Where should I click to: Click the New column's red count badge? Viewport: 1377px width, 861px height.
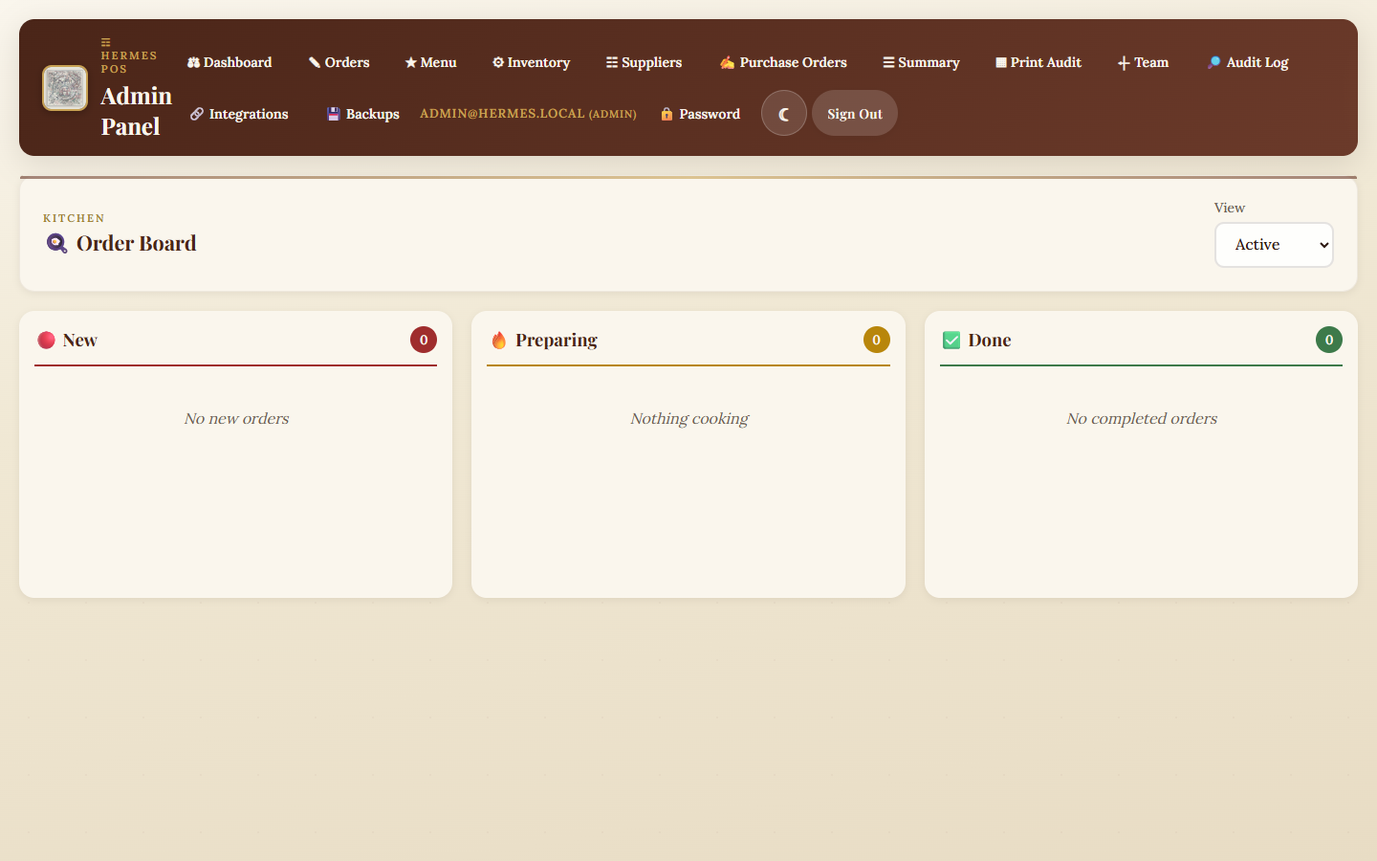click(x=424, y=340)
